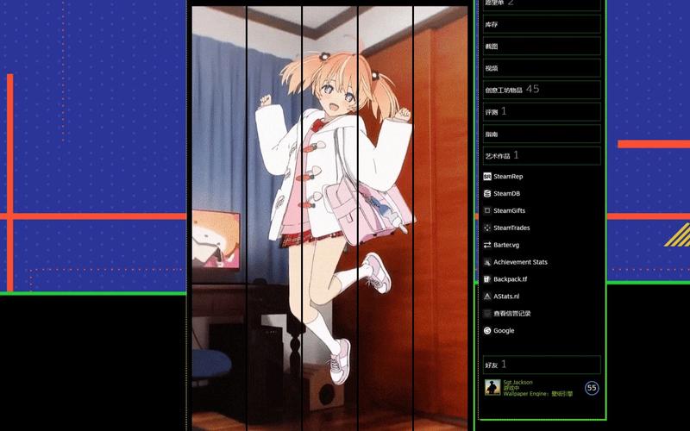Click the SteamDB database icon

pyautogui.click(x=487, y=193)
